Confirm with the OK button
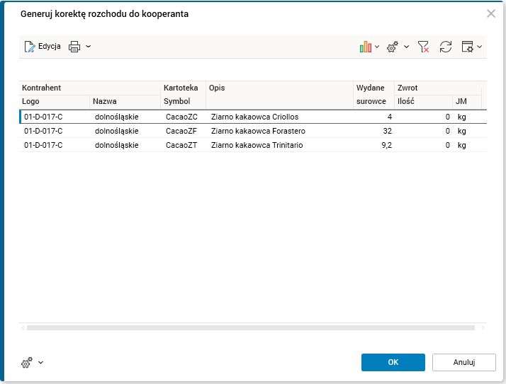Viewport: 506px width, 384px height. [393, 362]
